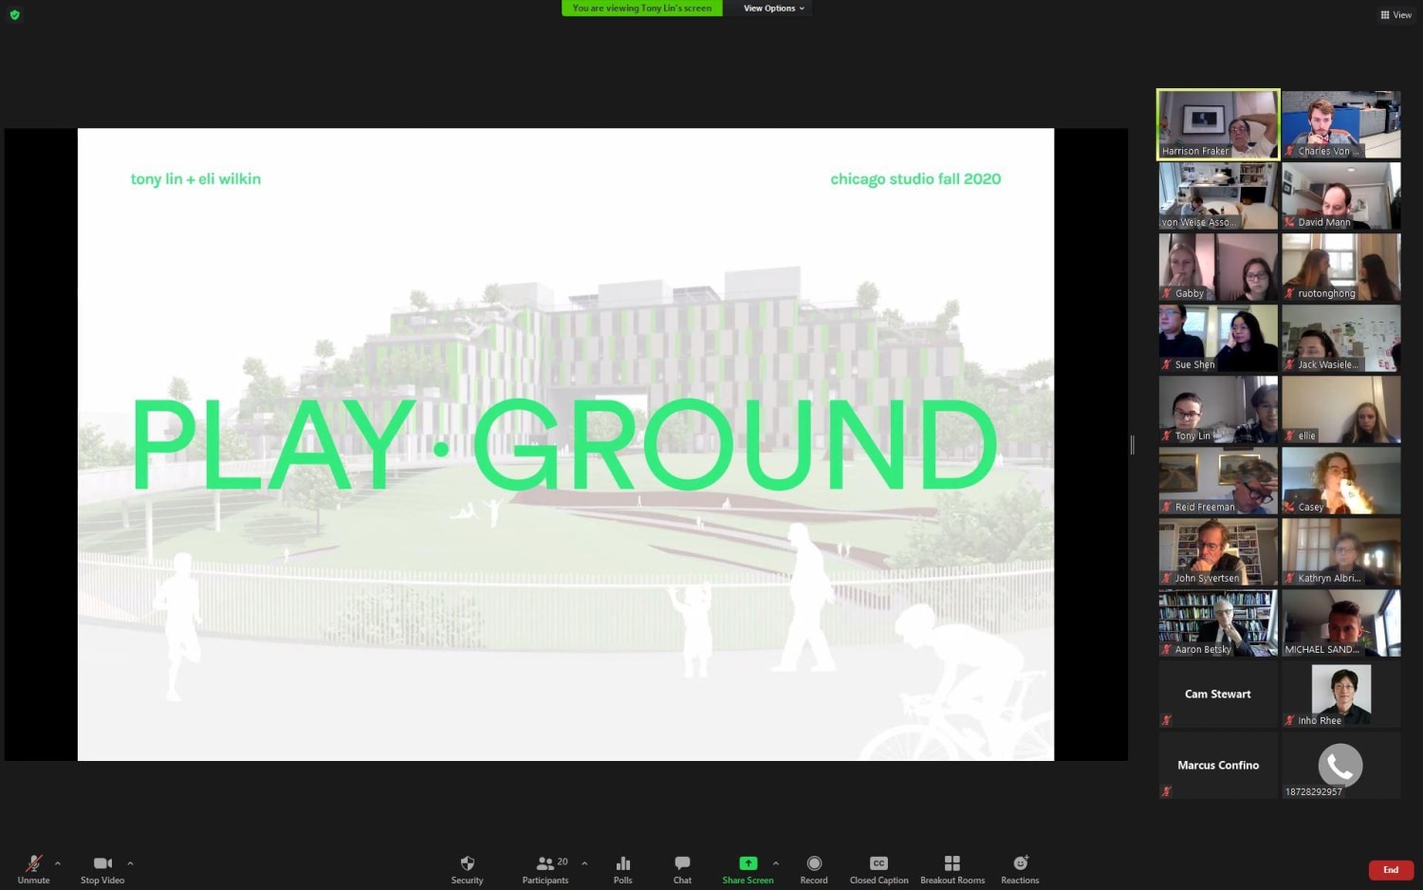Click the green encryption shield icon
Screen dimensions: 1423x890
(x=14, y=14)
